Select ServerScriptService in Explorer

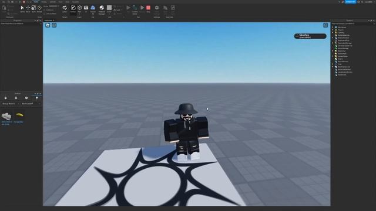pos(345,46)
